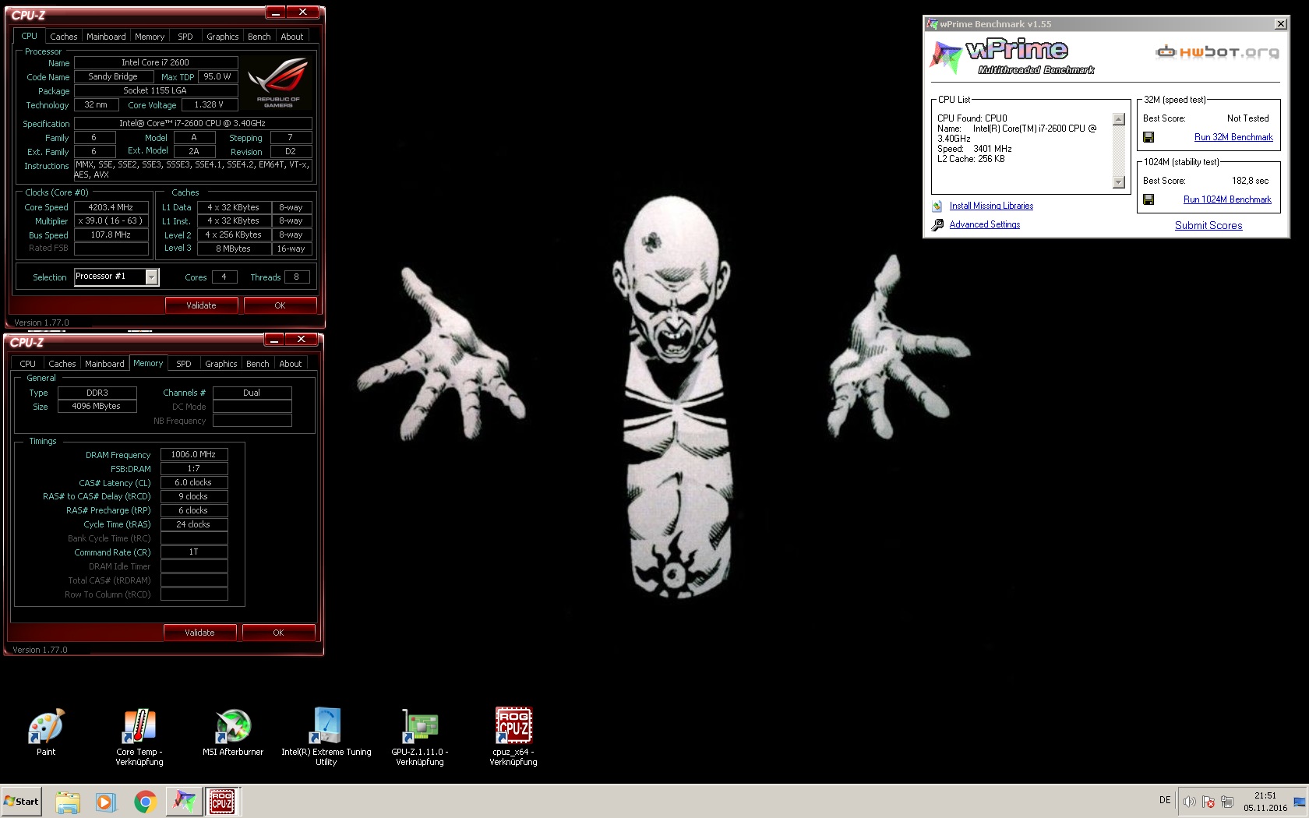The width and height of the screenshot is (1309, 818).
Task: Click the hwbot.org logo
Action: point(1217,52)
